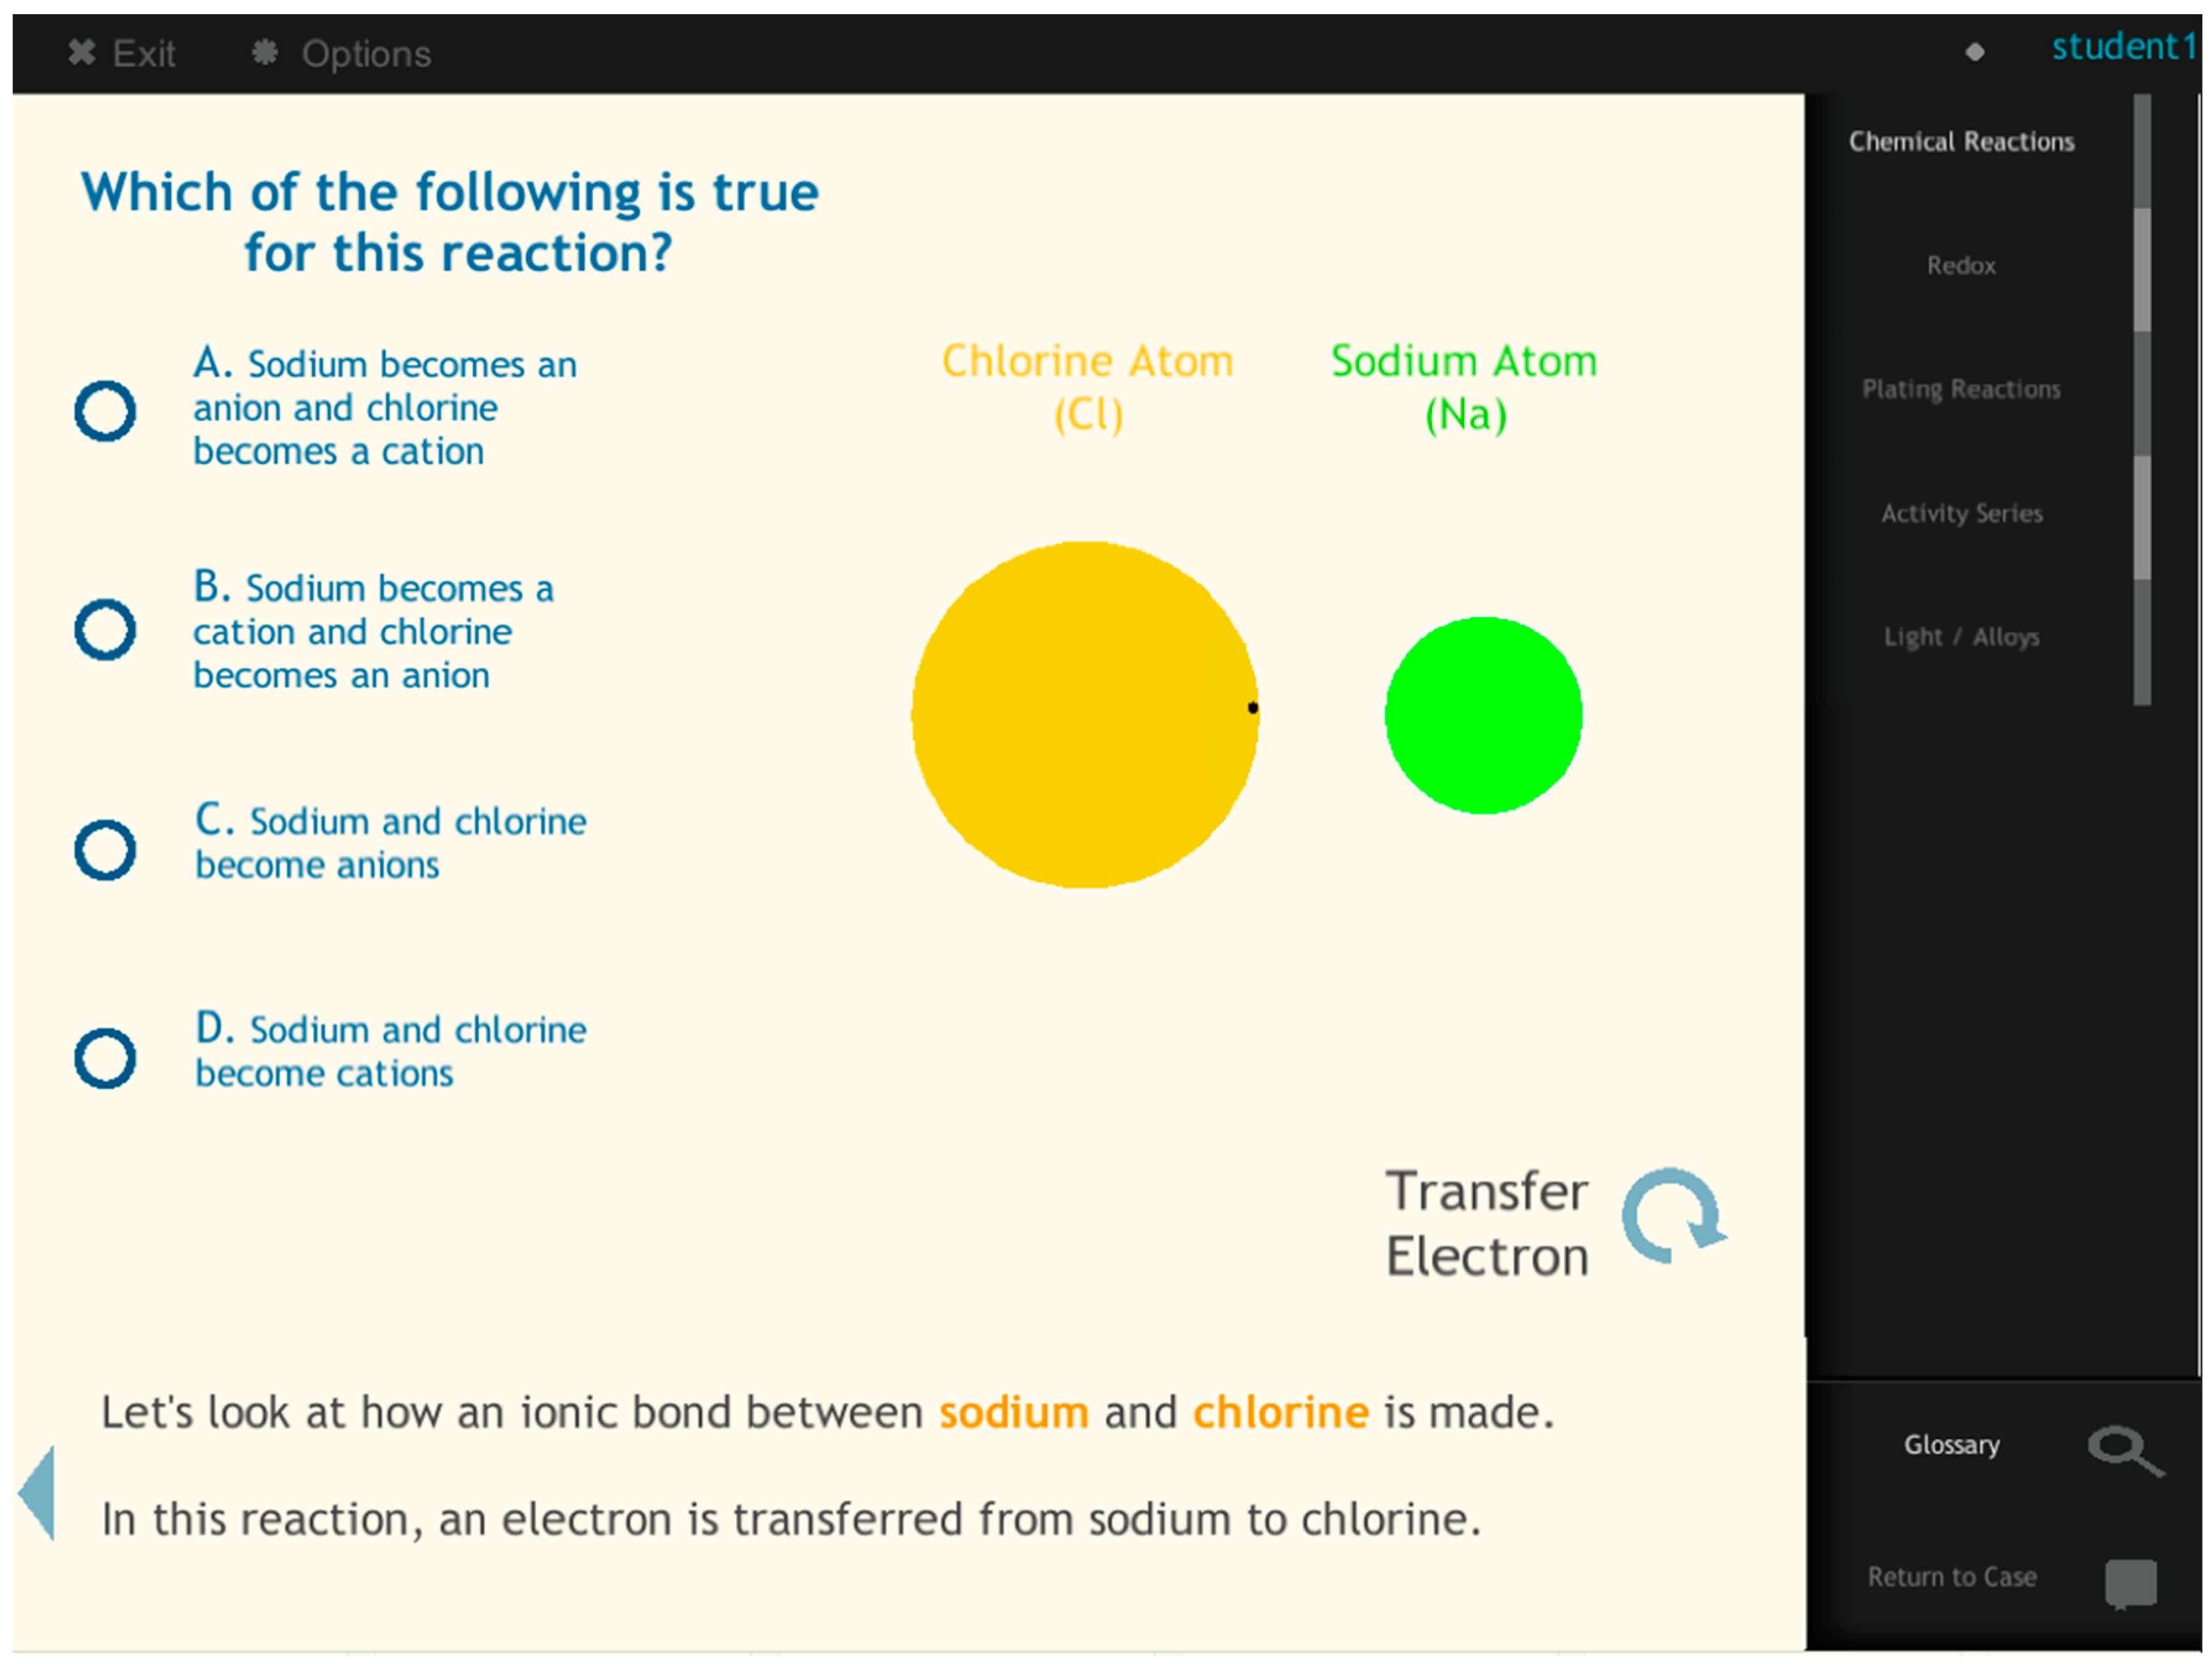Click the student1 username link
This screenshot has height=1664, width=2212.
(2123, 47)
